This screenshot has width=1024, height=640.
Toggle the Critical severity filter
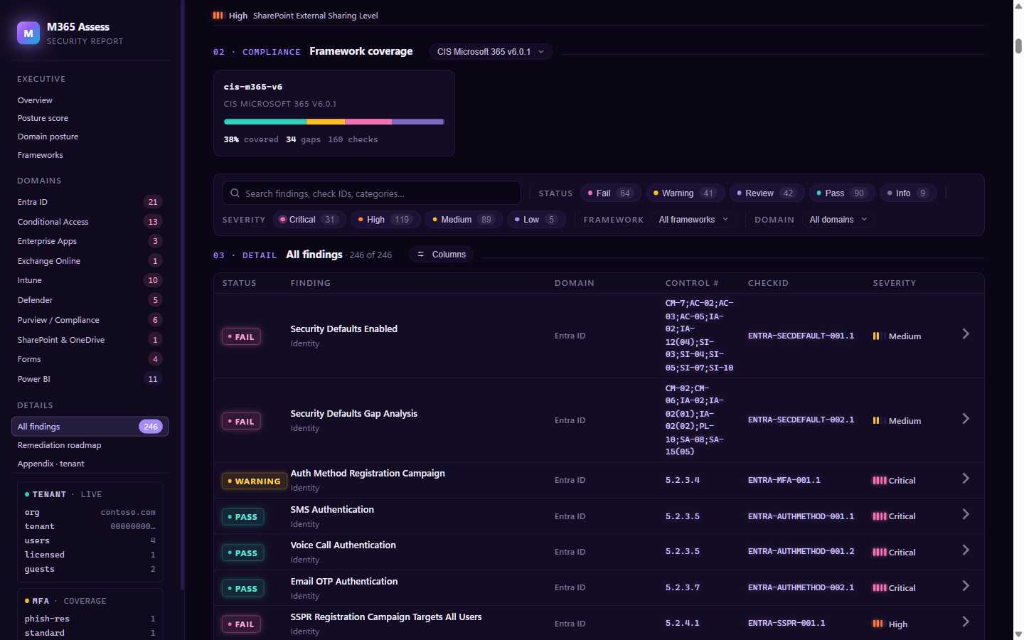[309, 220]
